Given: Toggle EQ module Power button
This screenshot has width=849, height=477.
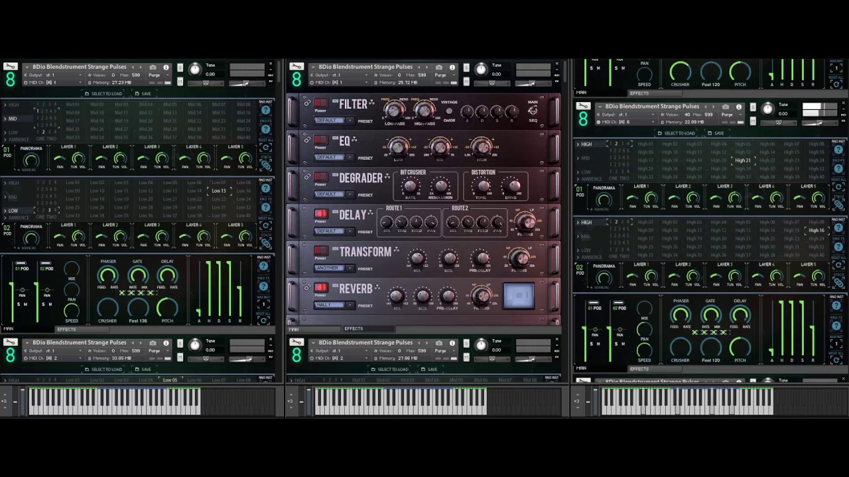Looking at the screenshot, I should pyautogui.click(x=321, y=140).
